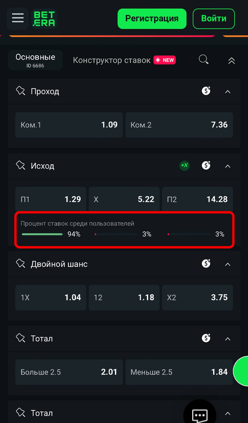Collapse the Исход section
This screenshot has width=248, height=423.
(x=227, y=166)
